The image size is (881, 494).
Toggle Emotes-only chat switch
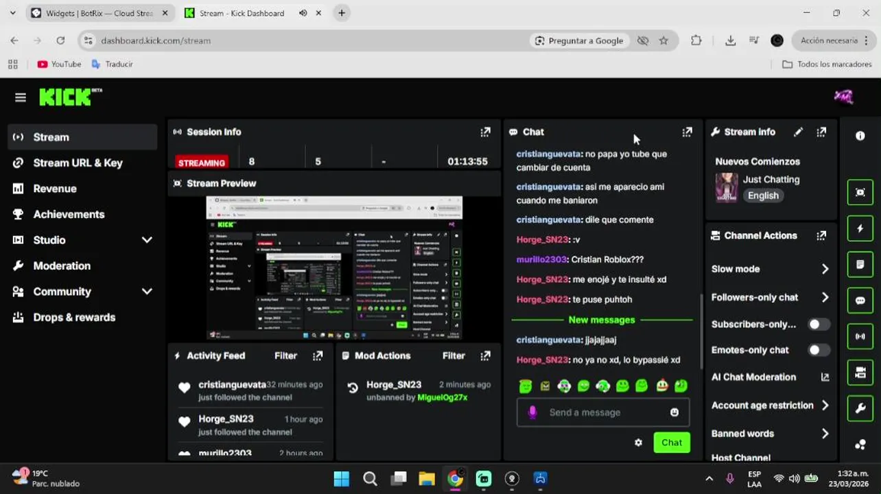click(x=819, y=350)
